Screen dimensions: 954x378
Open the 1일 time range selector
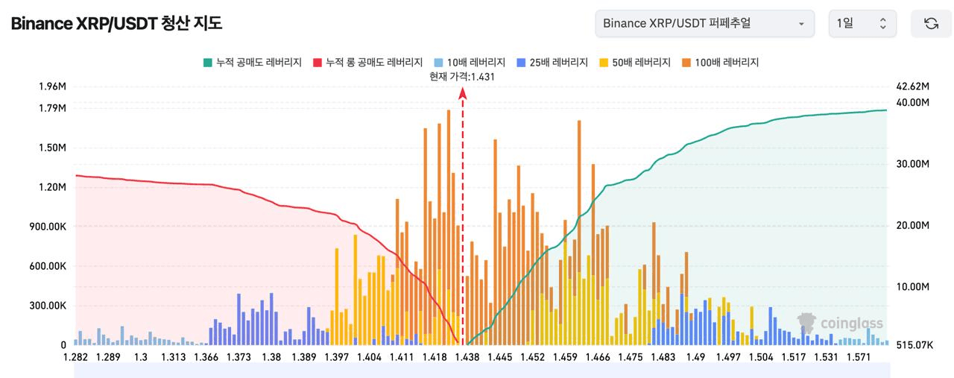coord(862,23)
